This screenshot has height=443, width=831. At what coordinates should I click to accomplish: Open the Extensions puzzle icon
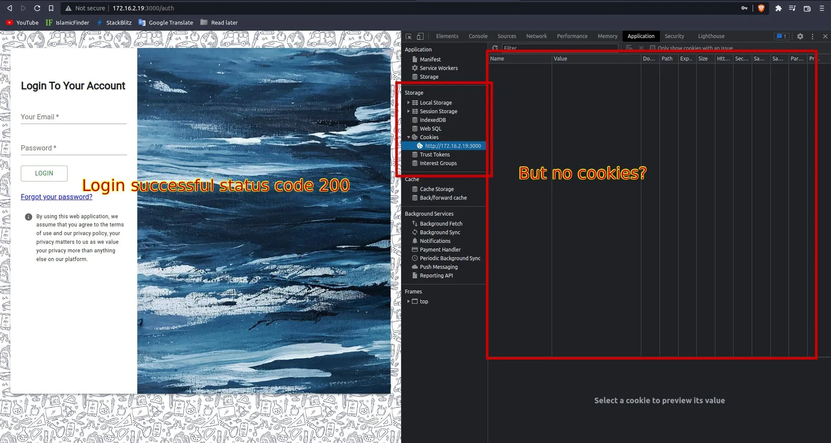pos(778,8)
